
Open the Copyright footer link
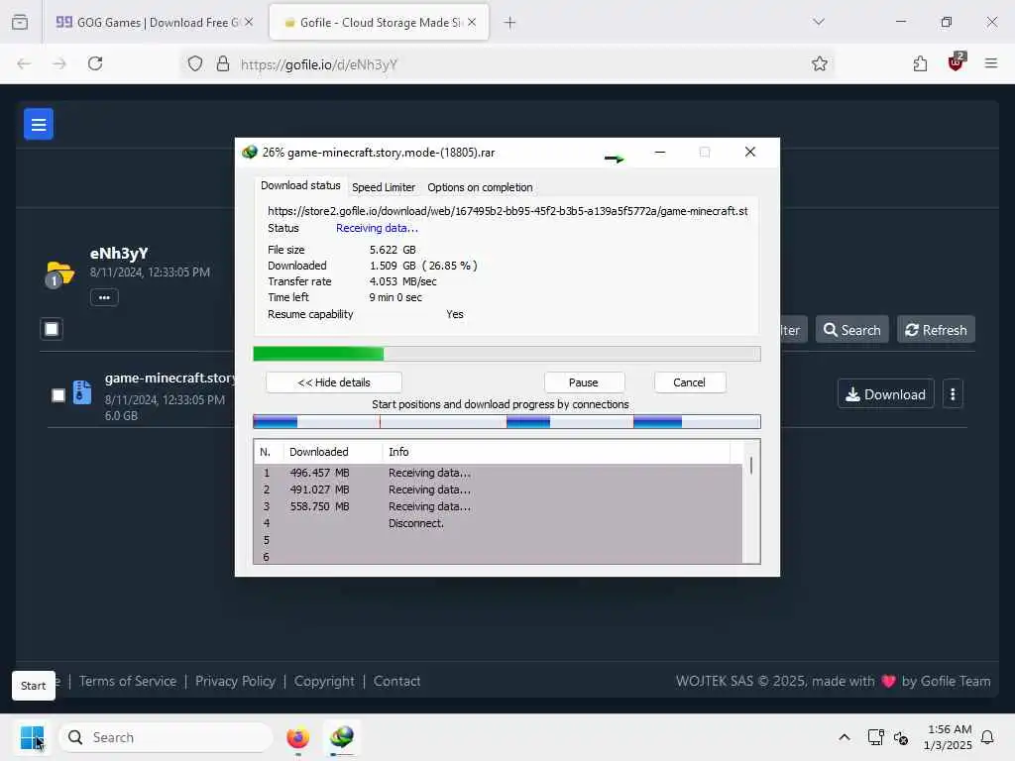[324, 681]
